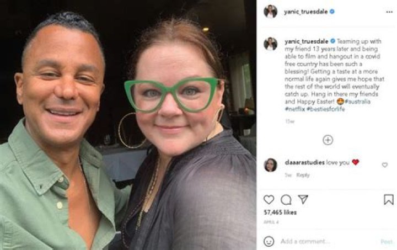Click the #australia hashtag

(x=358, y=102)
